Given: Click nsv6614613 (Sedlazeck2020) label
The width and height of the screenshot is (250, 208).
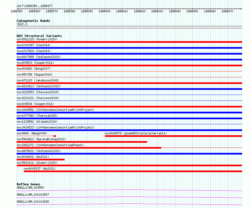Looking at the screenshot, I should [39, 86].
